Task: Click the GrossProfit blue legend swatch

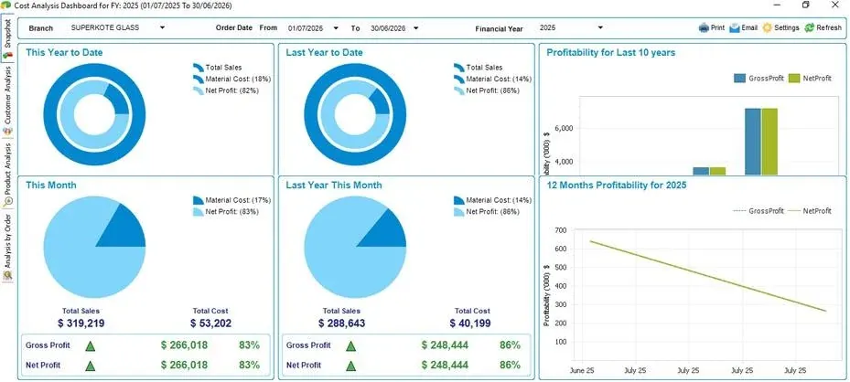Action: (739, 79)
